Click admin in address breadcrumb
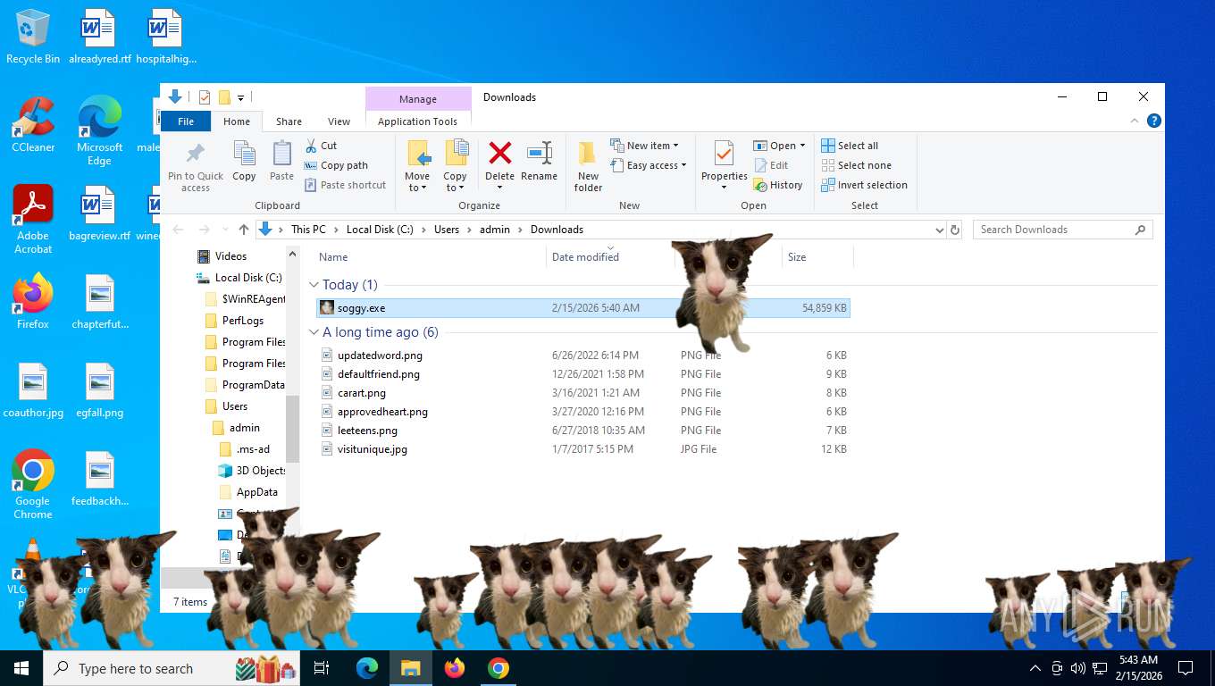Image resolution: width=1215 pixels, height=686 pixels. pos(495,230)
